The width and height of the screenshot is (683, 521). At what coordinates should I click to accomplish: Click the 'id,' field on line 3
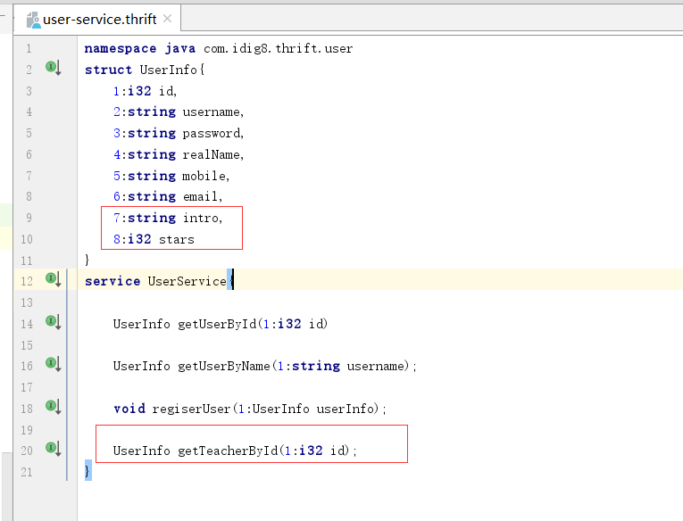(x=168, y=91)
